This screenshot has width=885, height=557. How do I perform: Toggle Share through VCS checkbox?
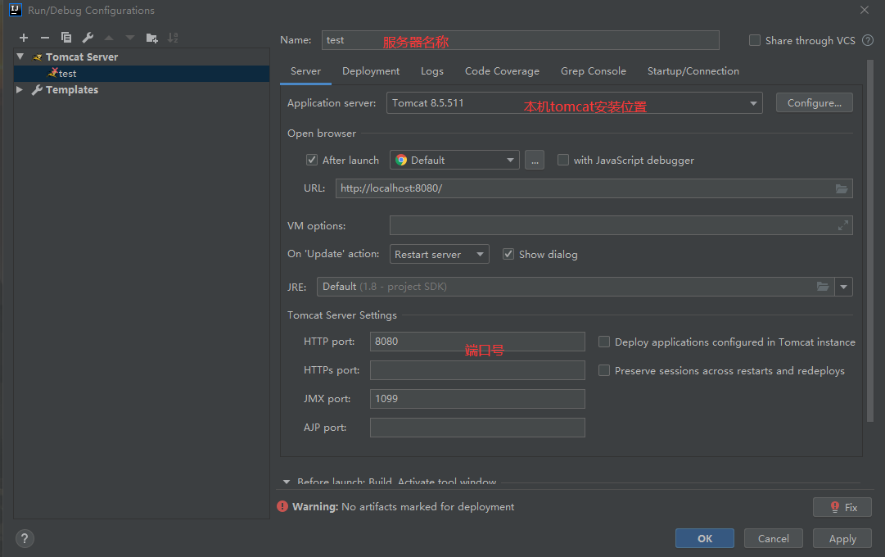(755, 40)
